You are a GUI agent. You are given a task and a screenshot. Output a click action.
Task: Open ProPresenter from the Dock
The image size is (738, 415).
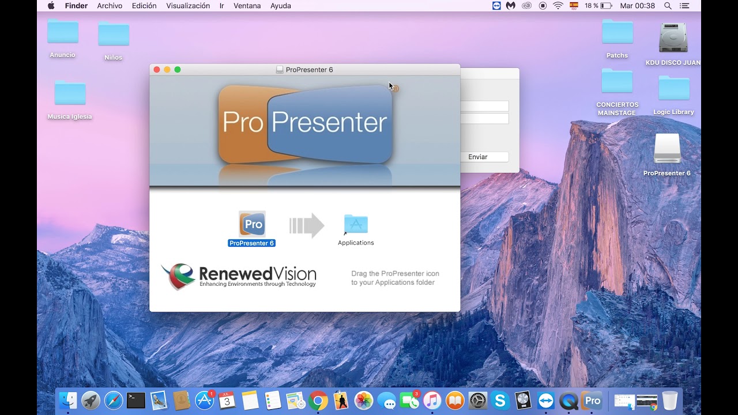tap(592, 400)
